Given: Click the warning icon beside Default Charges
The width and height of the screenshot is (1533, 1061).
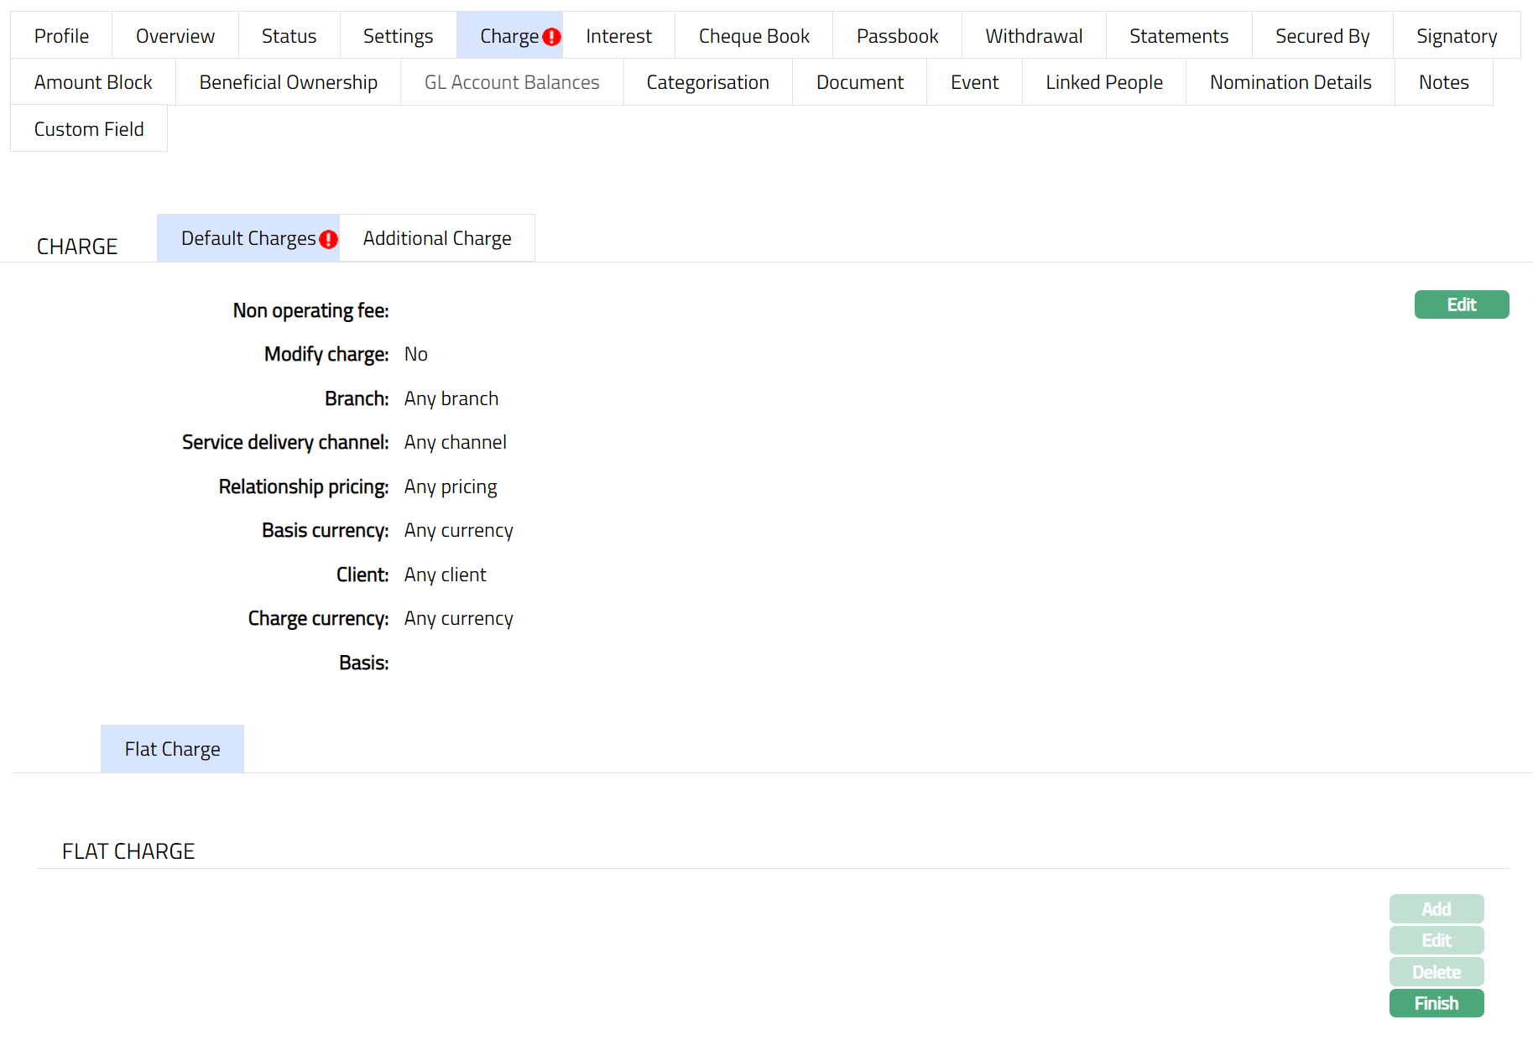Looking at the screenshot, I should (328, 240).
